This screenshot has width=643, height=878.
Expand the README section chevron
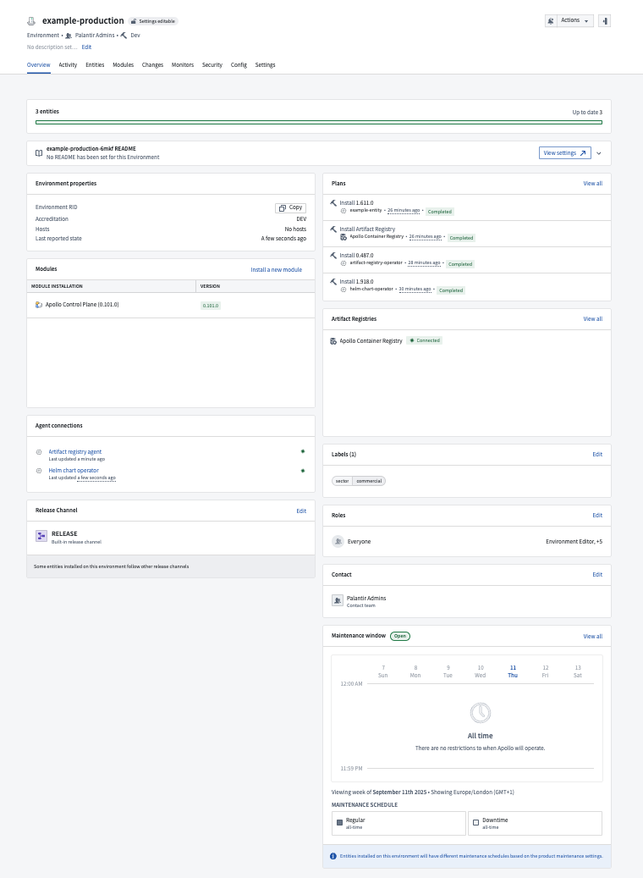599,153
